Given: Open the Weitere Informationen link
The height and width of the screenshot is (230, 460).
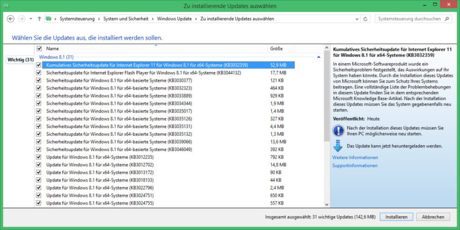Looking at the screenshot, I should pos(355,158).
